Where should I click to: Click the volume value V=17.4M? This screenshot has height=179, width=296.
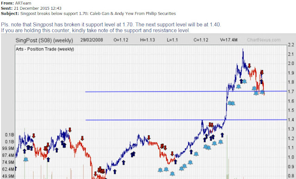[229, 40]
